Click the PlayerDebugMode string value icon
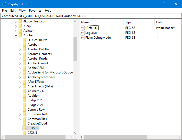Viewport: 182px width, 140px height. [83, 37]
